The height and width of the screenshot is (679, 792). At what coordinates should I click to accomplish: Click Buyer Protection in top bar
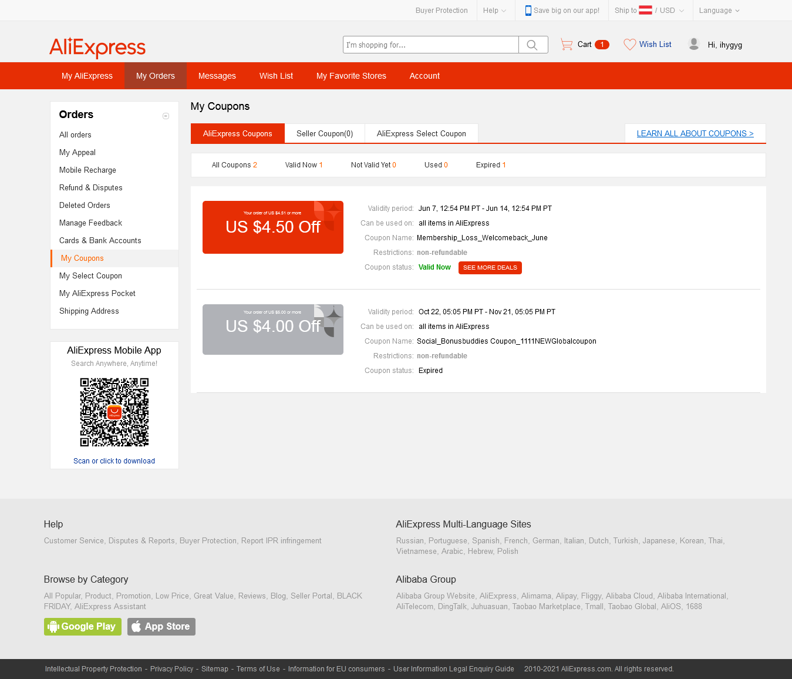[x=442, y=11]
